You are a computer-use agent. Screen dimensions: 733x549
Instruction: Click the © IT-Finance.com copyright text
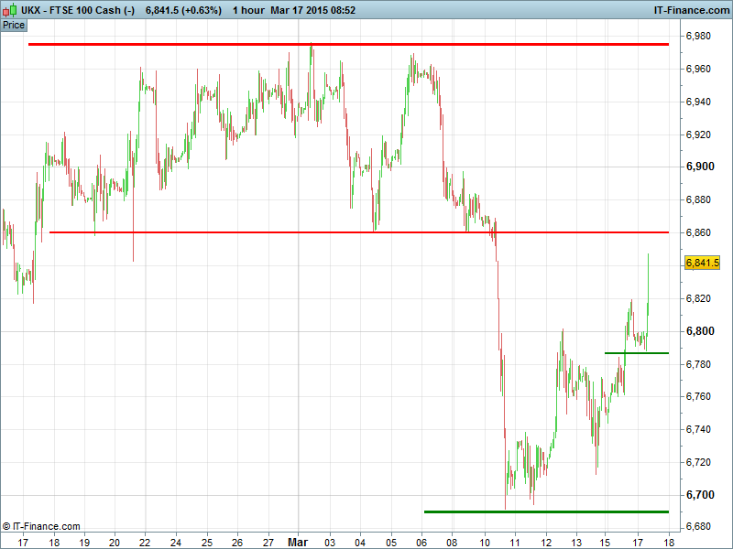41,526
